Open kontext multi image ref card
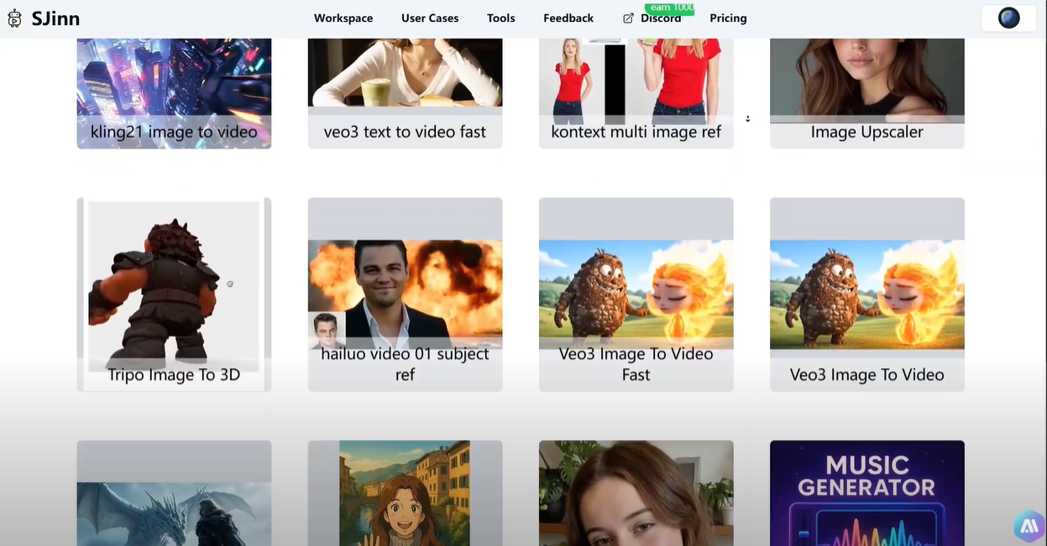 (x=636, y=93)
